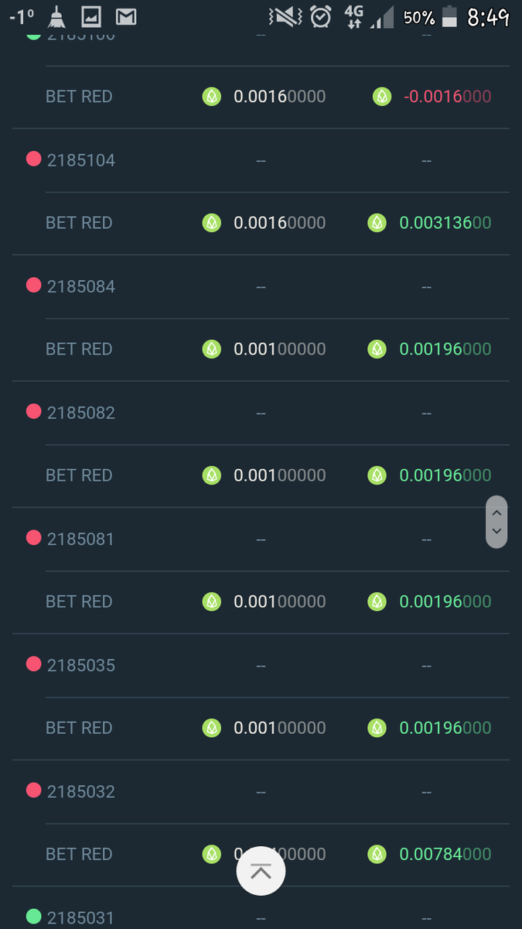Viewport: 522px width, 929px height.
Task: Open round 2185082 row
Action: click(81, 413)
